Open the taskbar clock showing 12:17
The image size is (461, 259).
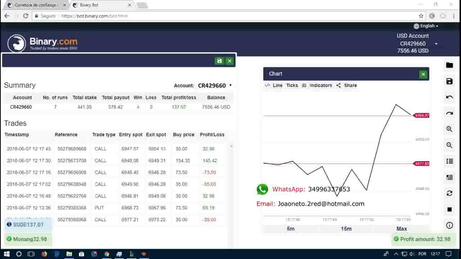[x=435, y=254]
